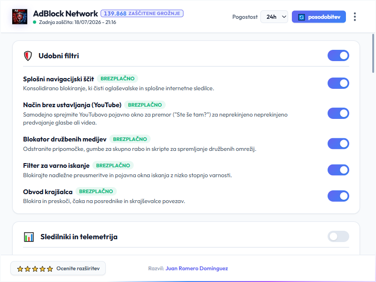
Task: Open the Pogostost 24h dropdown
Action: [274, 17]
